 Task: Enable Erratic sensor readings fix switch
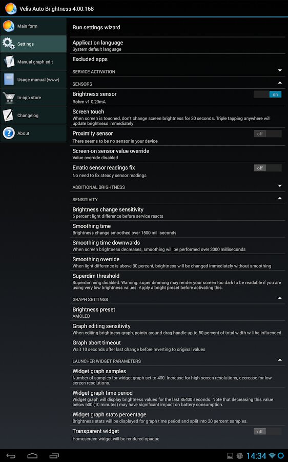pos(268,168)
